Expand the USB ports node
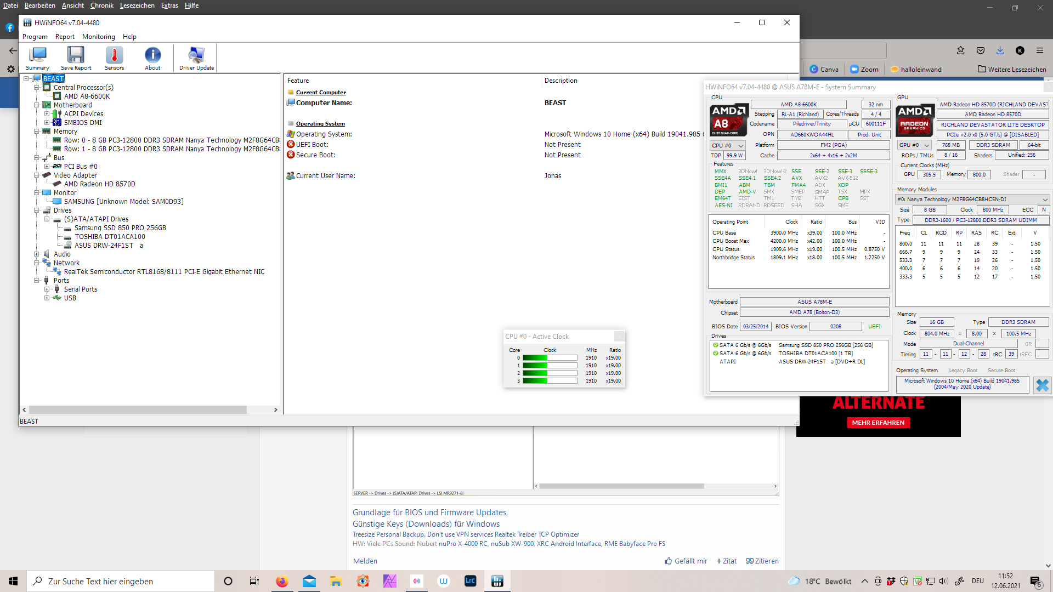Screen dimensions: 1053x592 [x=47, y=298]
